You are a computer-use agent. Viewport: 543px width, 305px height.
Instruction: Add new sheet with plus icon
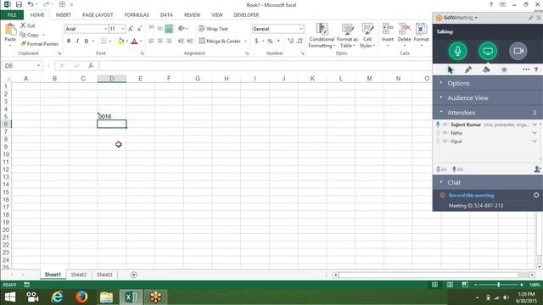click(134, 274)
